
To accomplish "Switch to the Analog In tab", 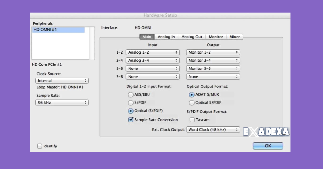I will pos(166,37).
